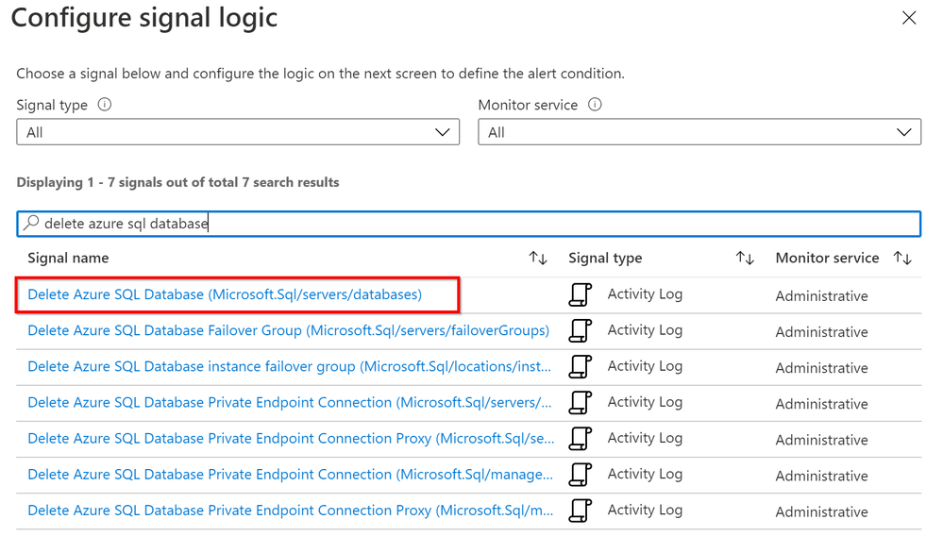Open the Monitor service dropdown
This screenshot has height=553, width=943.
pos(699,132)
